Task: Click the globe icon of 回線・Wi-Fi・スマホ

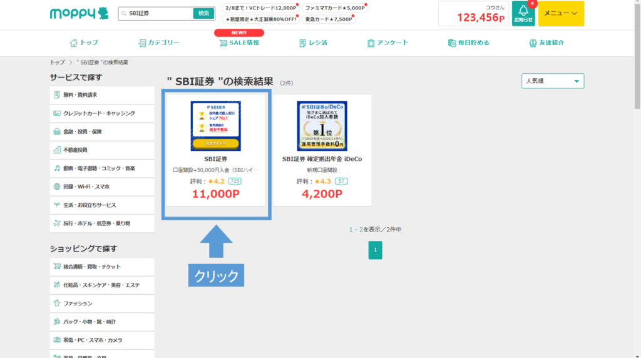Action: 57,187
